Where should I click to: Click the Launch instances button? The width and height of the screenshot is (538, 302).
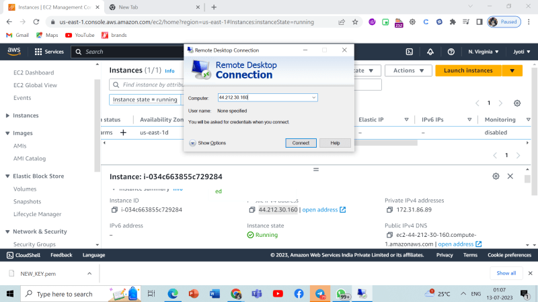tap(468, 70)
